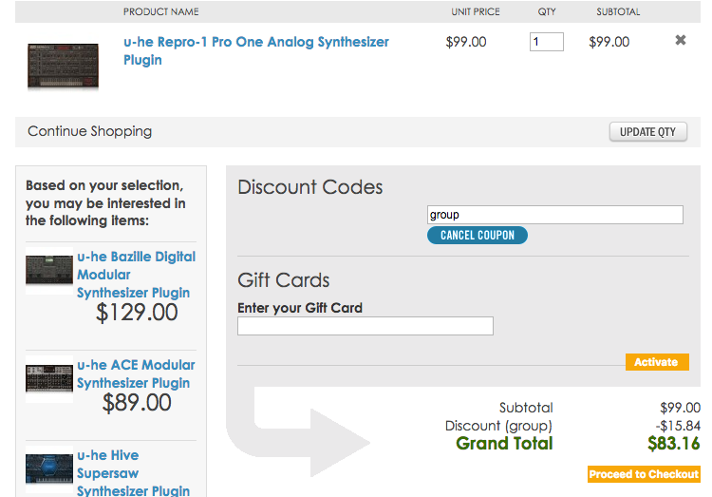
Task: Click the $129.00 Bazille price
Action: 137,313
